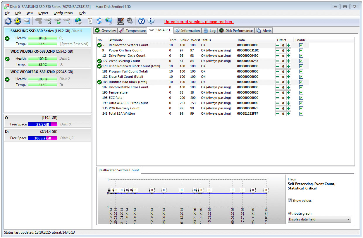Open the Help menu
The width and height of the screenshot is (363, 238).
[x=82, y=13]
